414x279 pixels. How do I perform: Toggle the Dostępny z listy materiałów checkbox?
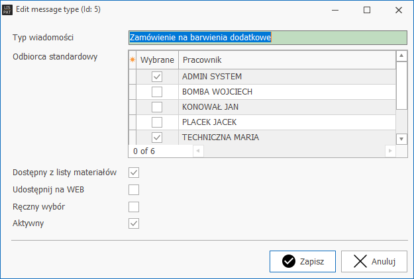(134, 173)
